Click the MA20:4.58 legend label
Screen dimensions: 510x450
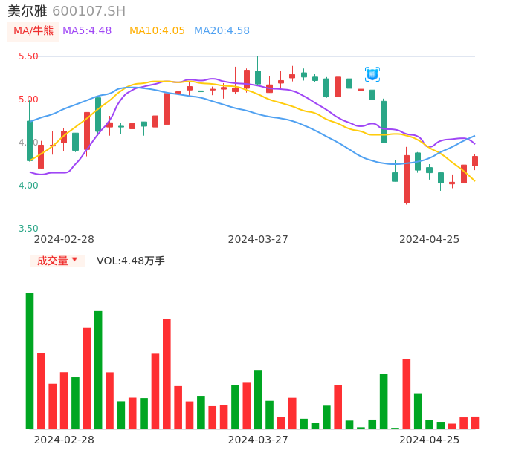point(222,31)
